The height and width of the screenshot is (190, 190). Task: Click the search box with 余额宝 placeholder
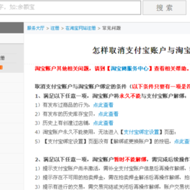click(70, 7)
